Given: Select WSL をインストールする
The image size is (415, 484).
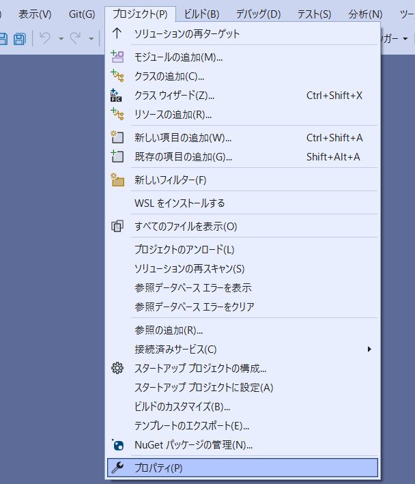Looking at the screenshot, I should tap(180, 203).
